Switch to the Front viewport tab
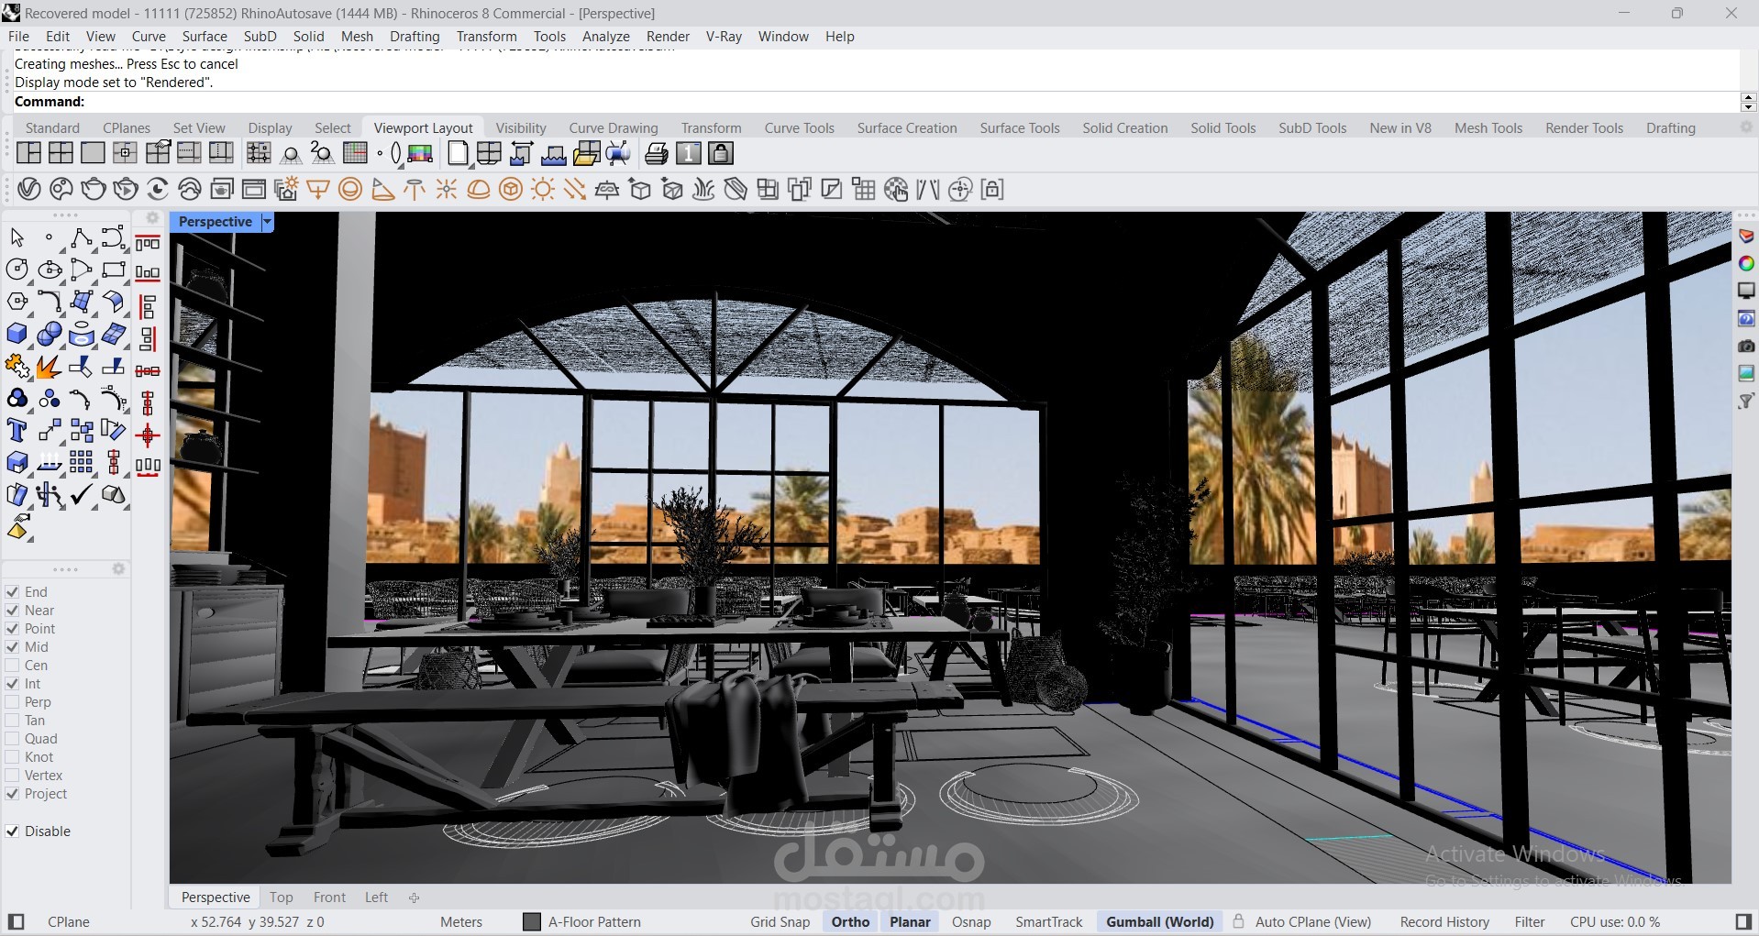This screenshot has height=936, width=1759. coord(329,897)
